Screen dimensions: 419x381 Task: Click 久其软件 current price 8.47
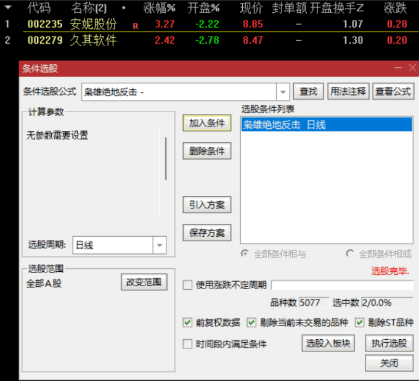253,40
